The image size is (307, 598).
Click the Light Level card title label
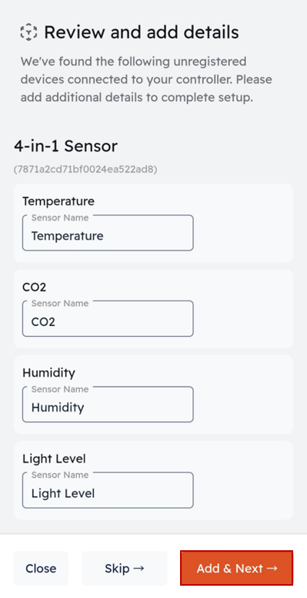click(54, 459)
